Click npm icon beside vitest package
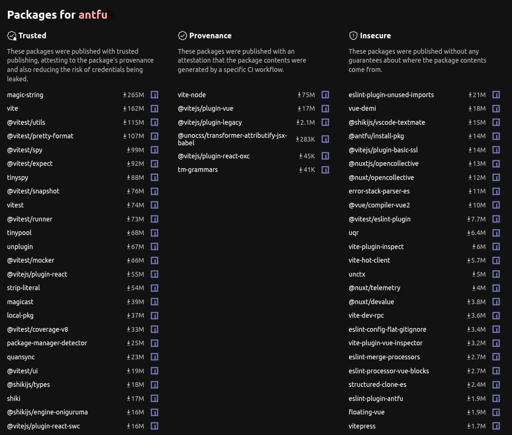The height and width of the screenshot is (435, 512). (x=154, y=205)
